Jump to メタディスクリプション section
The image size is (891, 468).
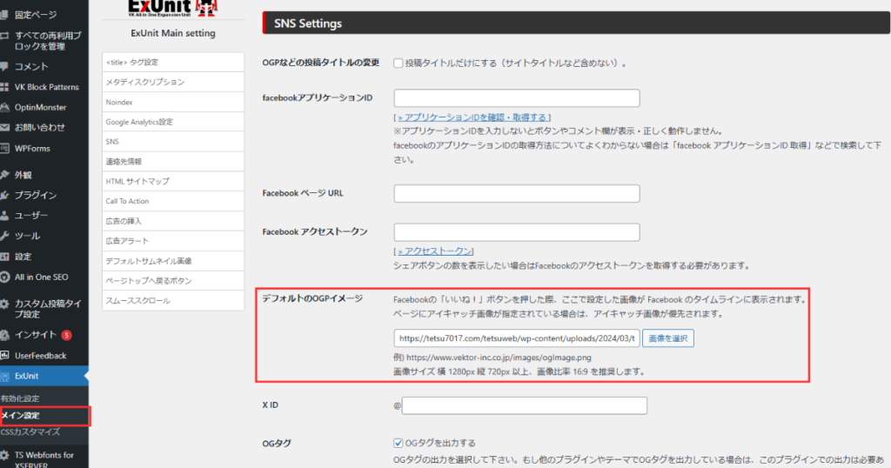173,83
